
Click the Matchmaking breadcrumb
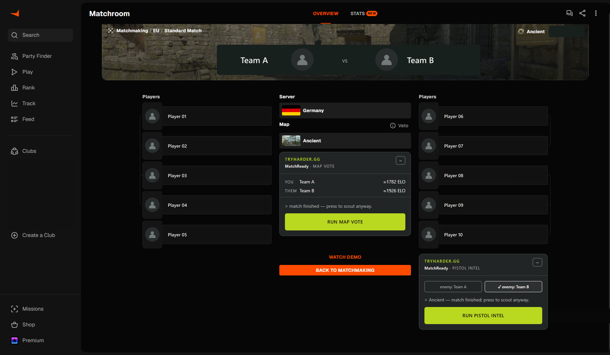(x=132, y=31)
